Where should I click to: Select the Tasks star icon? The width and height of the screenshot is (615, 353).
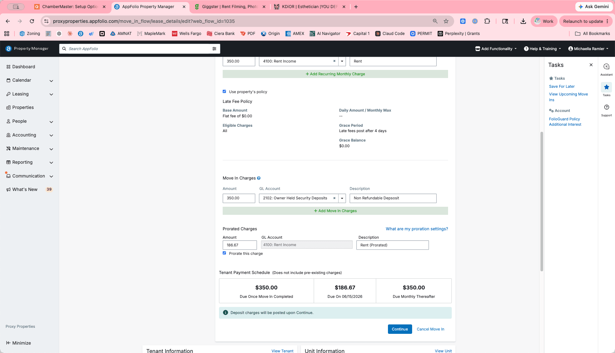[606, 87]
